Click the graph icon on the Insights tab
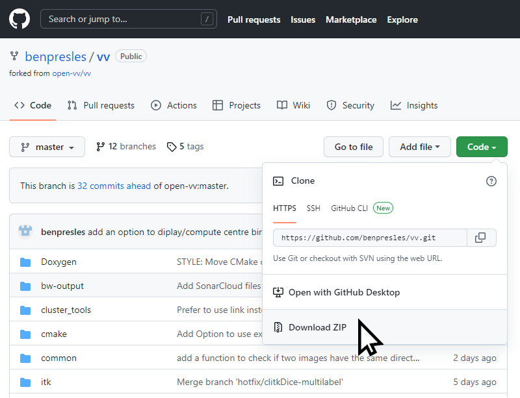Image resolution: width=520 pixels, height=398 pixels. (396, 105)
